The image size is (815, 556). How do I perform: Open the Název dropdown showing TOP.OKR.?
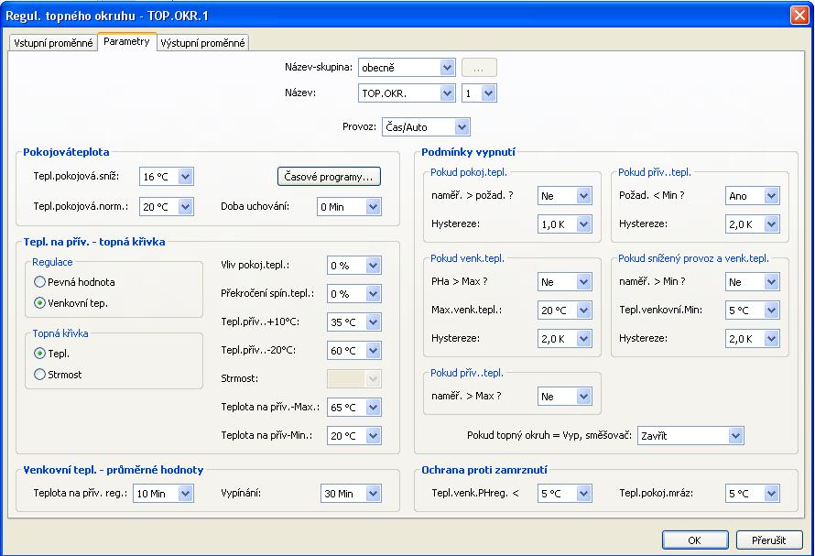point(407,93)
